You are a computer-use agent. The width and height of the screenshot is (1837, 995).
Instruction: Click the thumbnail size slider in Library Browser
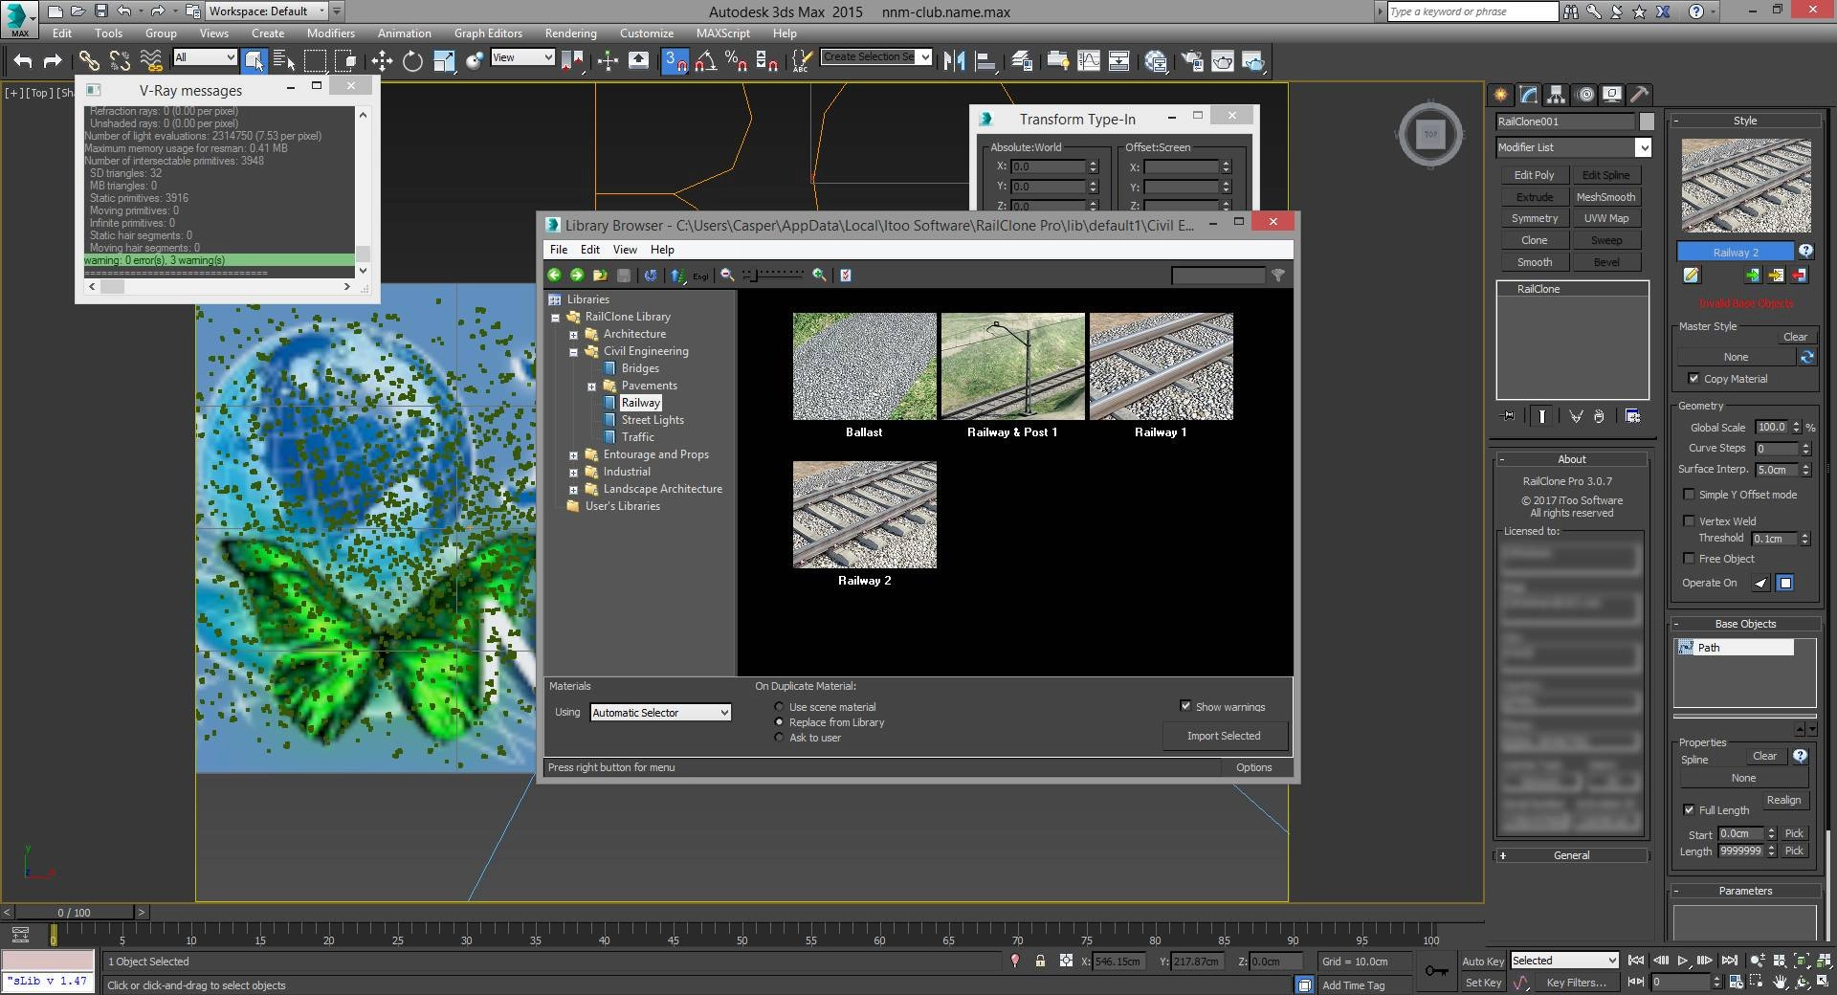(x=775, y=275)
